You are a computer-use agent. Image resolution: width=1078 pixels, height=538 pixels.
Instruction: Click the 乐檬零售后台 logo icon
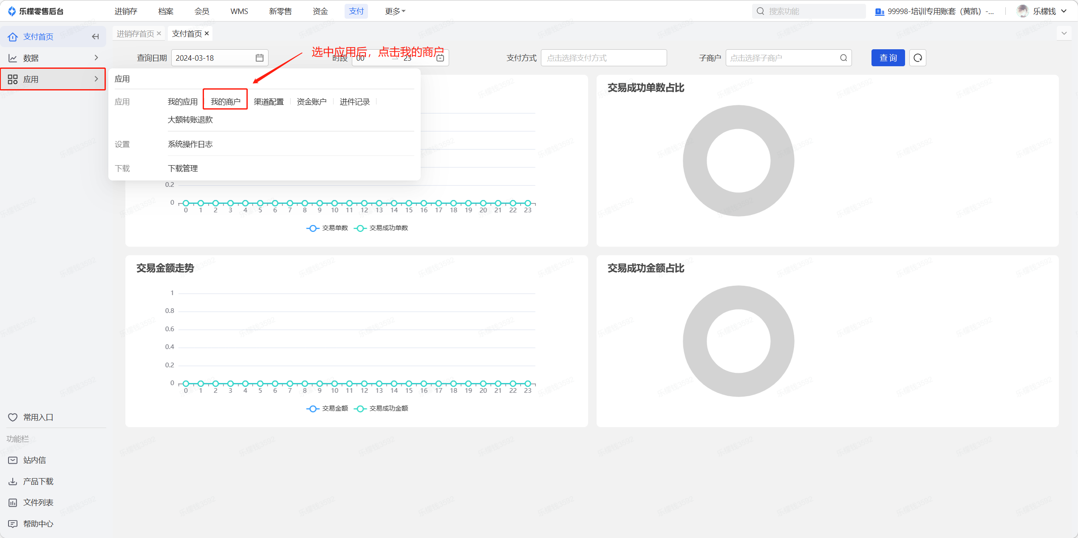coord(12,11)
